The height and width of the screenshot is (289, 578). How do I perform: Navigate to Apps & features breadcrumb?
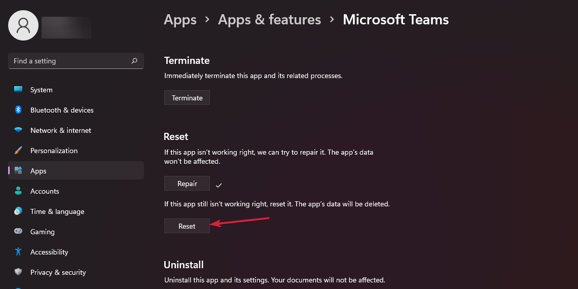tap(269, 20)
